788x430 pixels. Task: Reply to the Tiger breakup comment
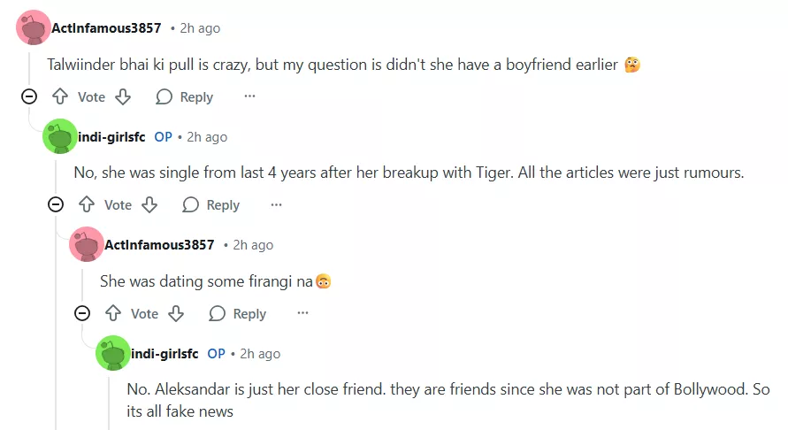(x=211, y=205)
